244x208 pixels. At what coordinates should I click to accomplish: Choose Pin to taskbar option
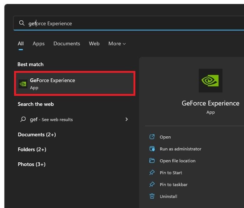pos(173,185)
